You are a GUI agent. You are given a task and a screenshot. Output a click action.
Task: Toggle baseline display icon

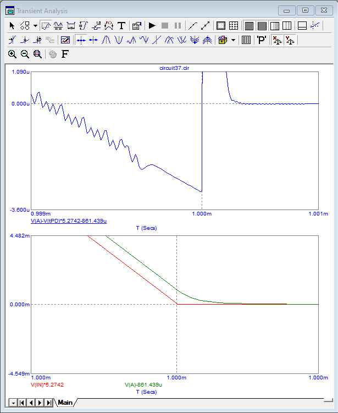(302, 25)
